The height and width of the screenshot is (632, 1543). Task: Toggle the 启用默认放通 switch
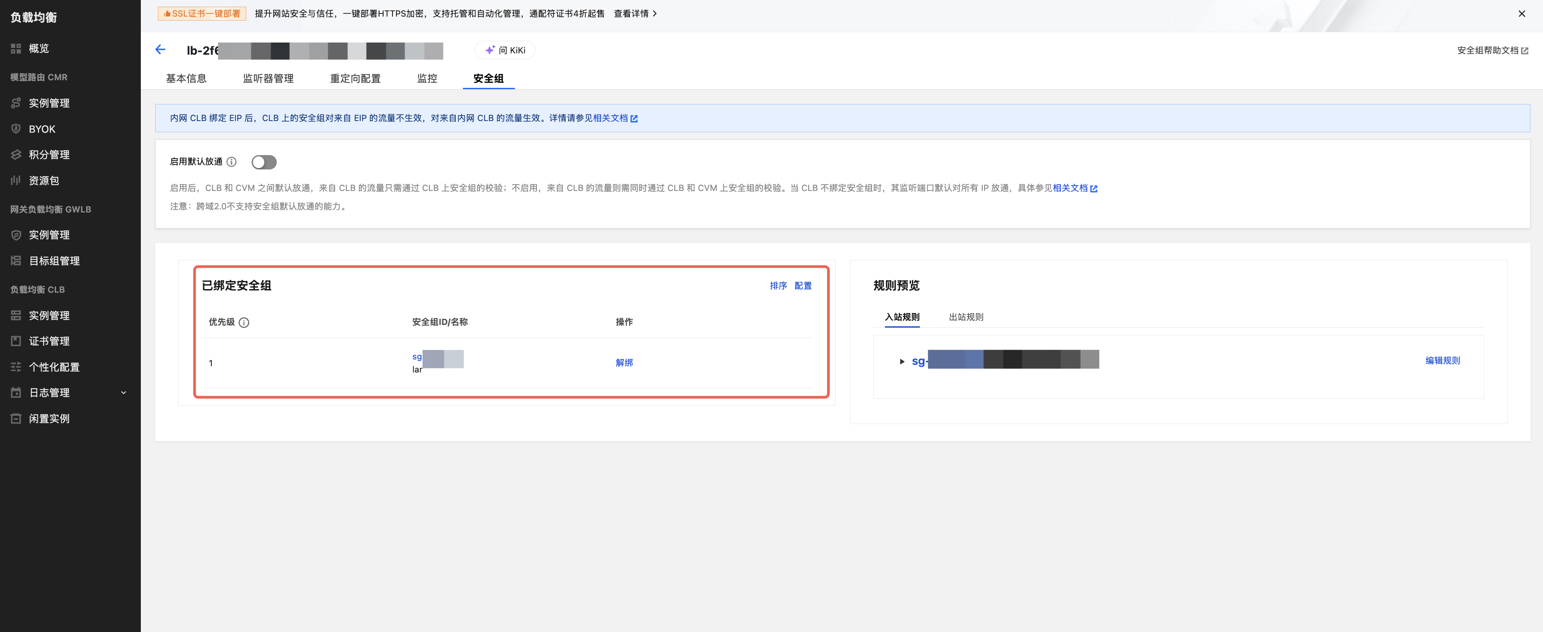(x=264, y=162)
